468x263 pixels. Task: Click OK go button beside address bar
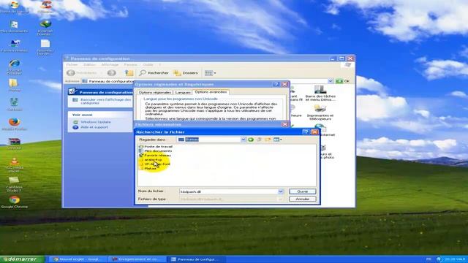click(x=343, y=81)
